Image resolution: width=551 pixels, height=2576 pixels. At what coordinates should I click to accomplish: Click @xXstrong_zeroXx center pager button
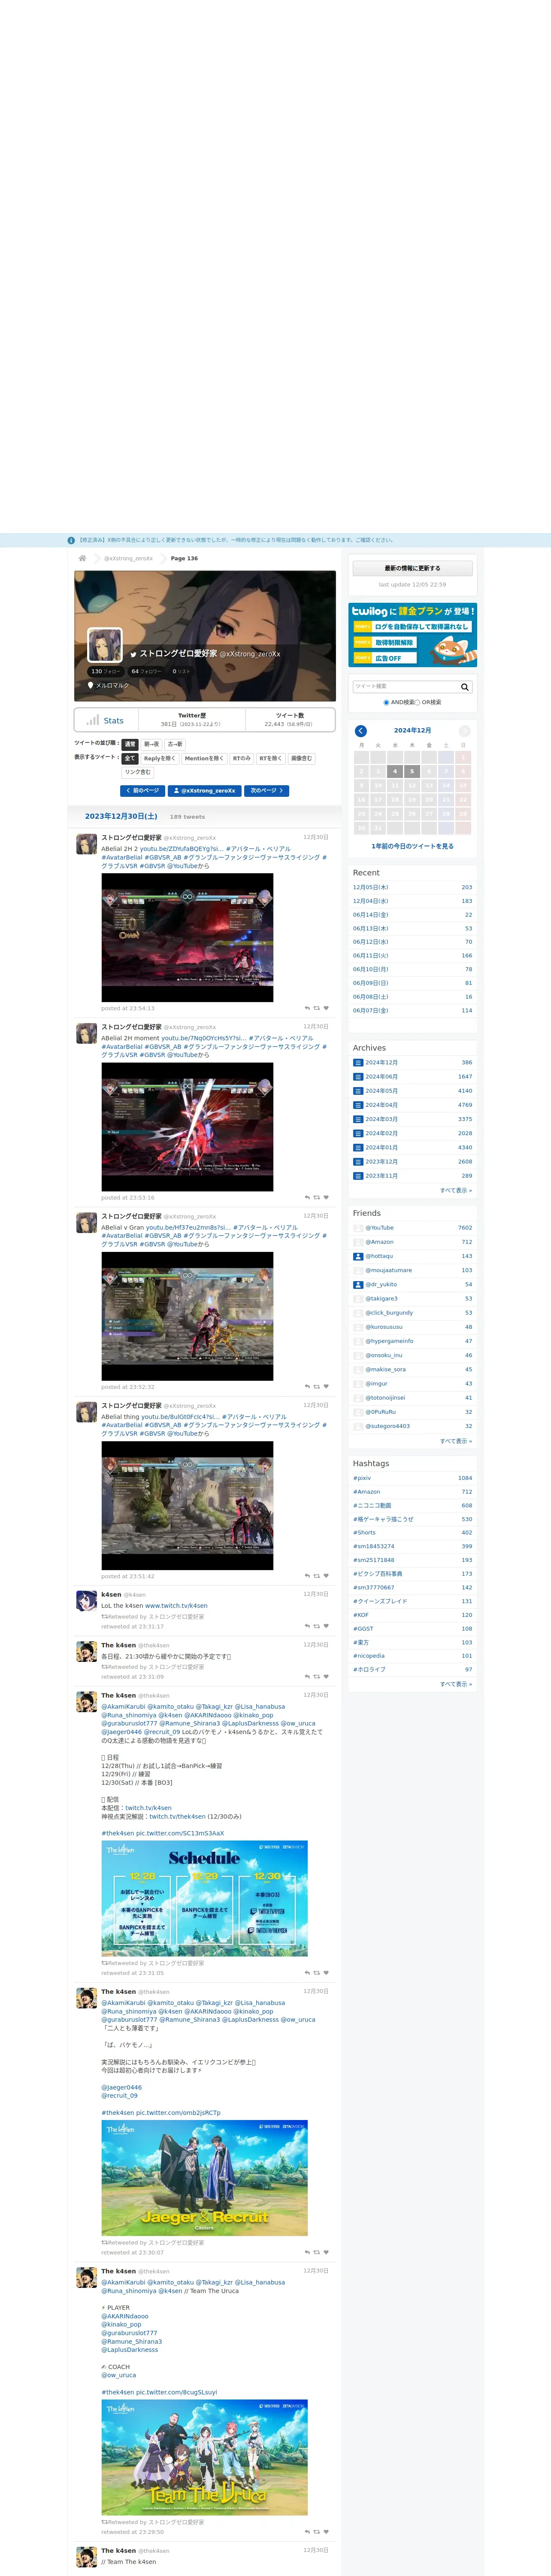pyautogui.click(x=205, y=790)
